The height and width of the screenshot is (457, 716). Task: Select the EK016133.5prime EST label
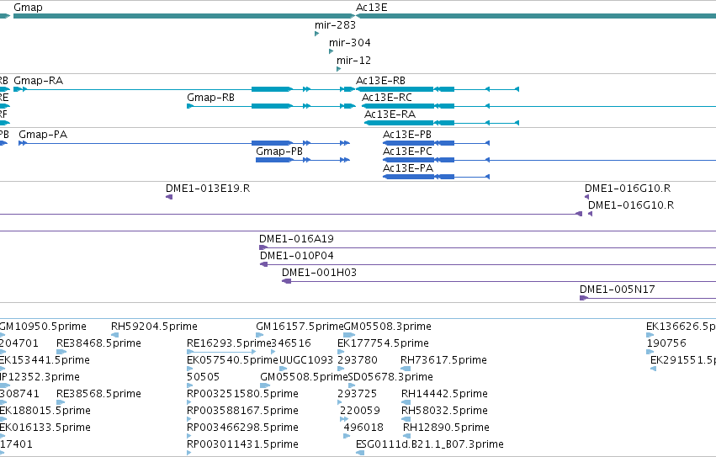click(45, 428)
